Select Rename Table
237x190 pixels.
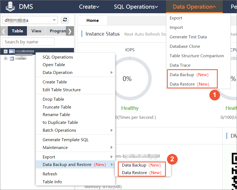pyautogui.click(x=56, y=115)
